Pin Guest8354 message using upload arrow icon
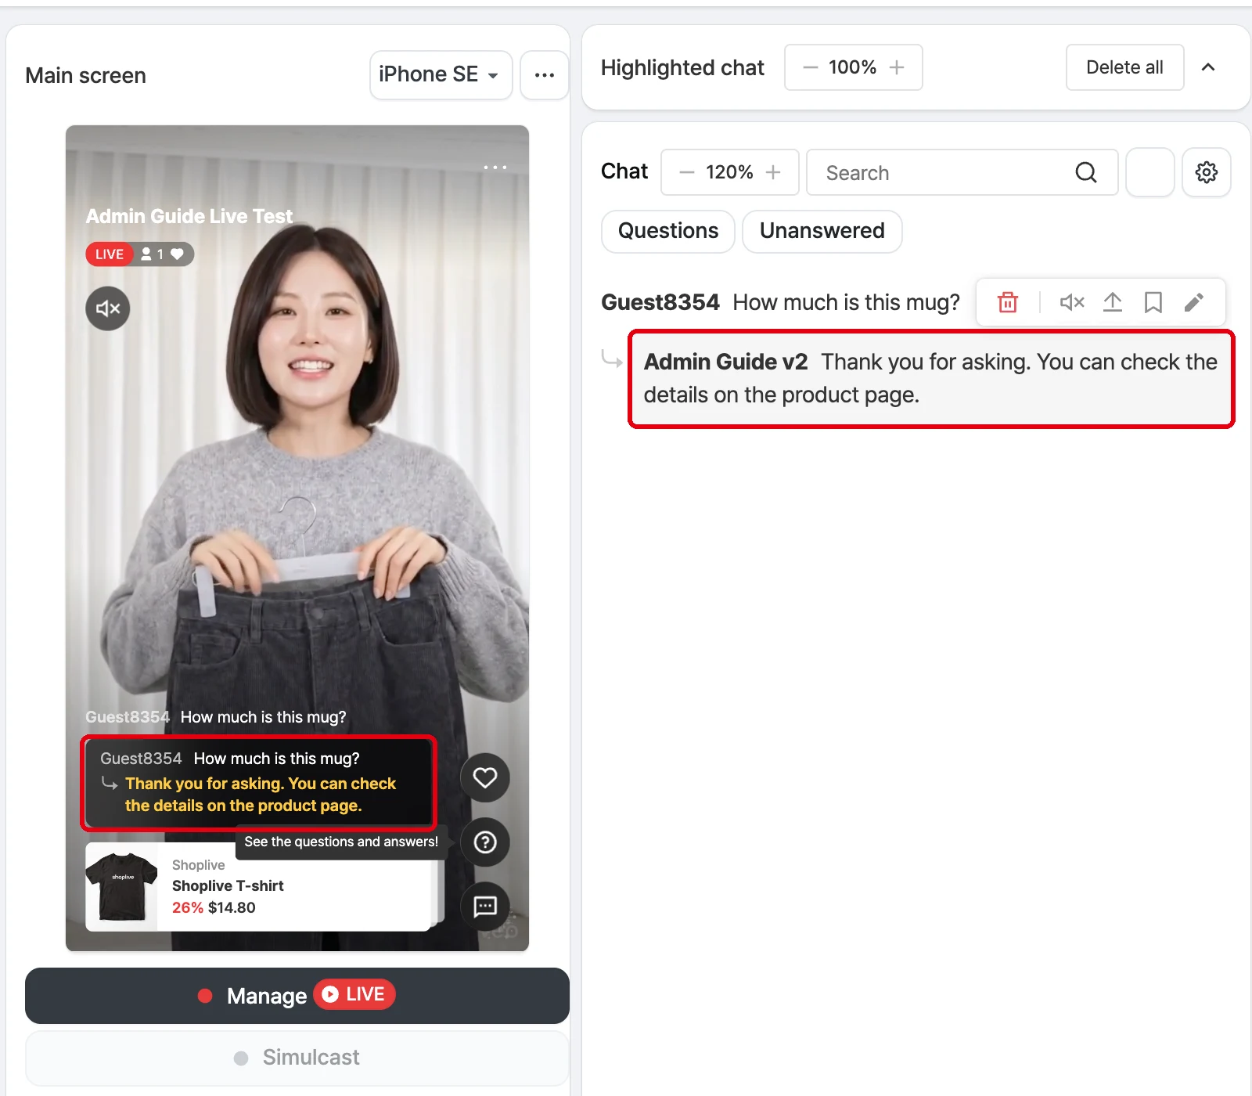The width and height of the screenshot is (1252, 1096). click(1113, 302)
